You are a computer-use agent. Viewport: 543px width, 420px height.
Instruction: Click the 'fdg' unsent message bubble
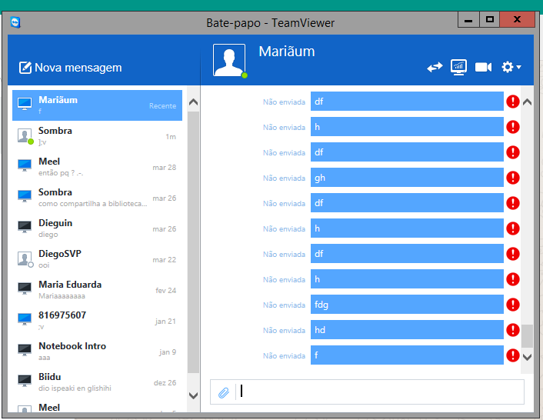tap(407, 305)
